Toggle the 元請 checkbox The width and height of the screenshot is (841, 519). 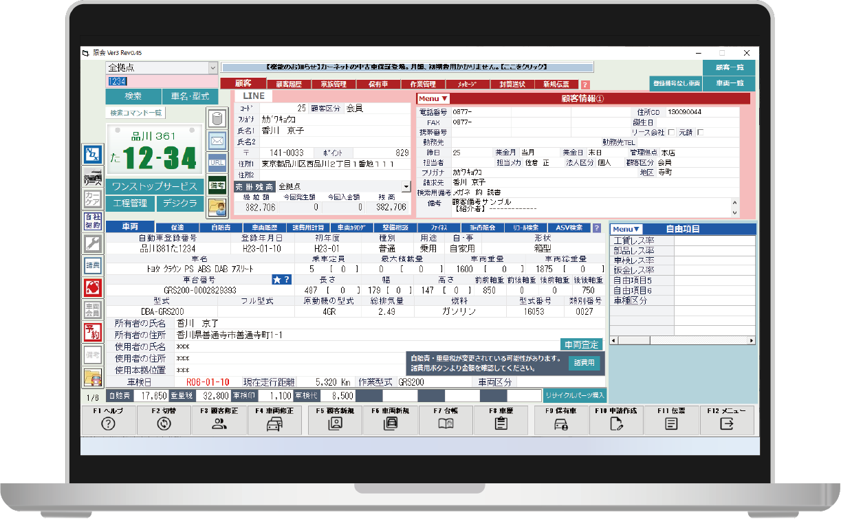tap(700, 132)
